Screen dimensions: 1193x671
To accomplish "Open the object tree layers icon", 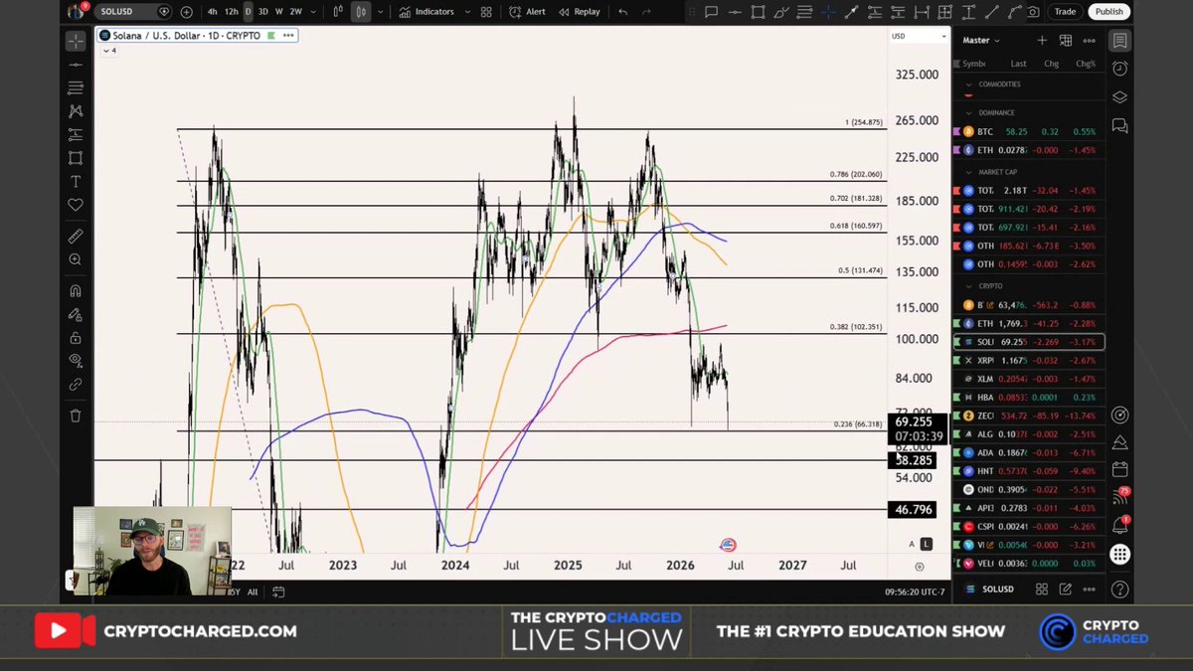I will 1120,97.
